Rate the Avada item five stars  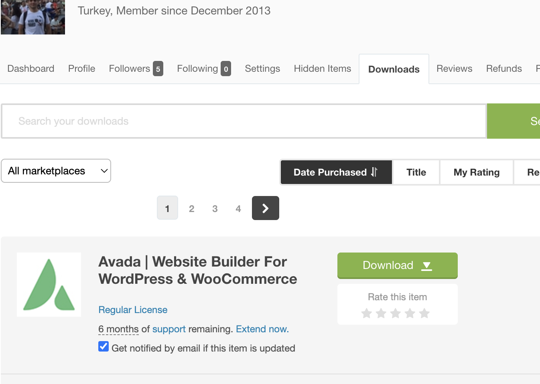pos(424,313)
